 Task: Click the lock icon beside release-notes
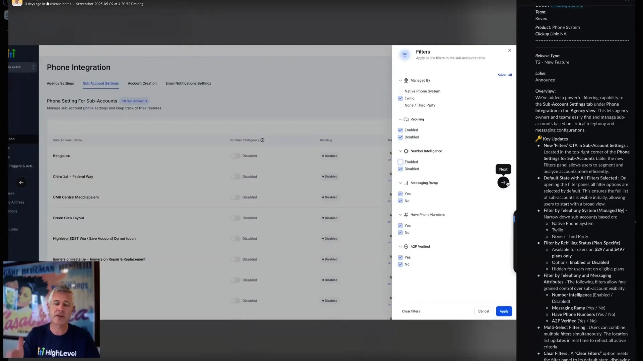(48, 4)
